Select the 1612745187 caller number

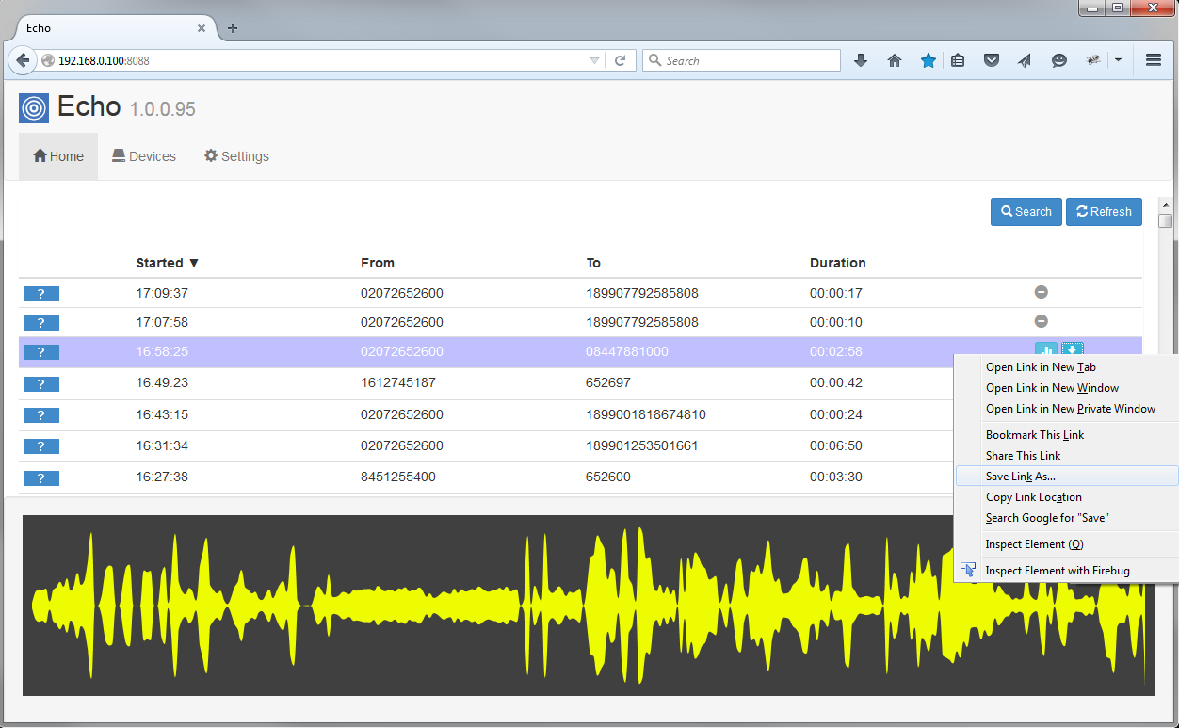398,383
